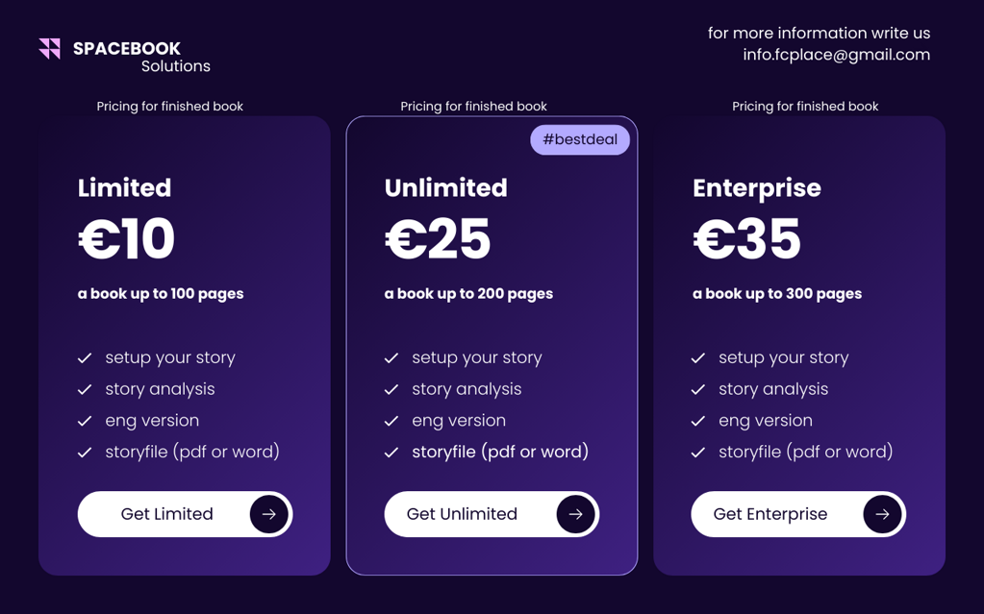Toggle the setup your story checkmark in Enterprise
984x614 pixels.
[x=697, y=357]
